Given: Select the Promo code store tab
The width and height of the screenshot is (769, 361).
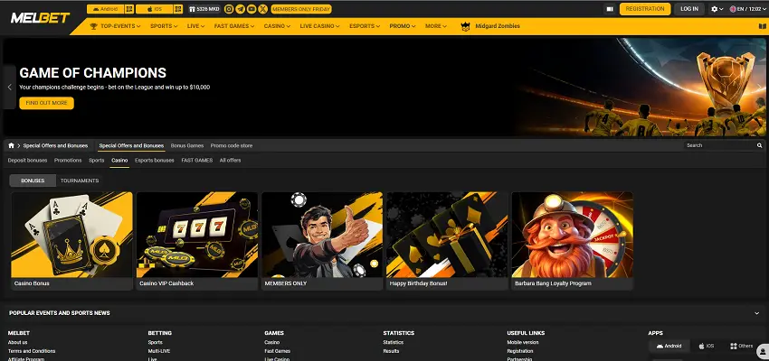Looking at the screenshot, I should click(232, 145).
